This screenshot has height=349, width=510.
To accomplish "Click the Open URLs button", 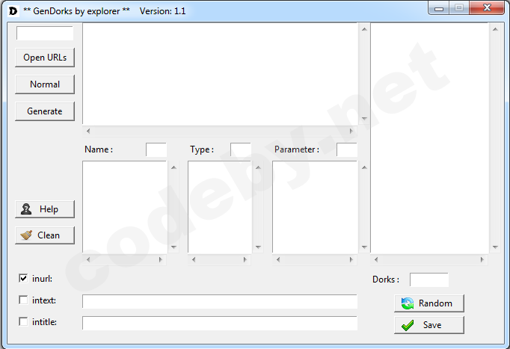I will pyautogui.click(x=45, y=58).
